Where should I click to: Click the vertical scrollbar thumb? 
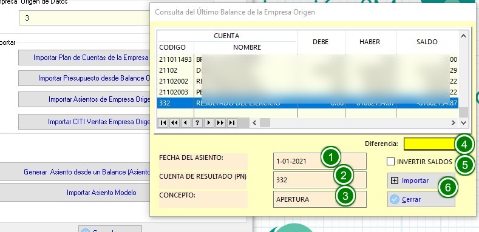click(x=463, y=112)
